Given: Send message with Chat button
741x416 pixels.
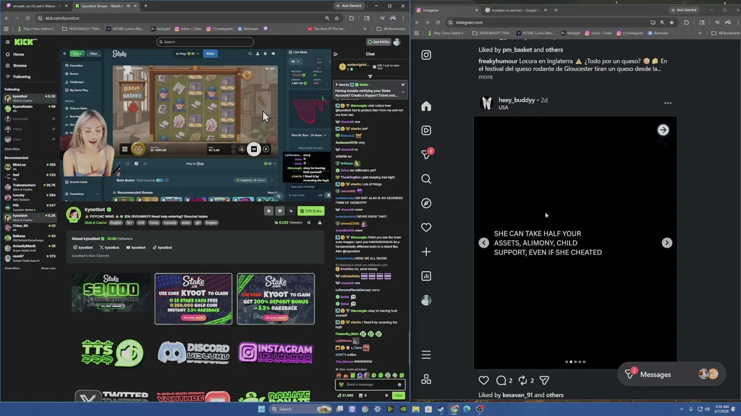Looking at the screenshot, I should pyautogui.click(x=398, y=395).
